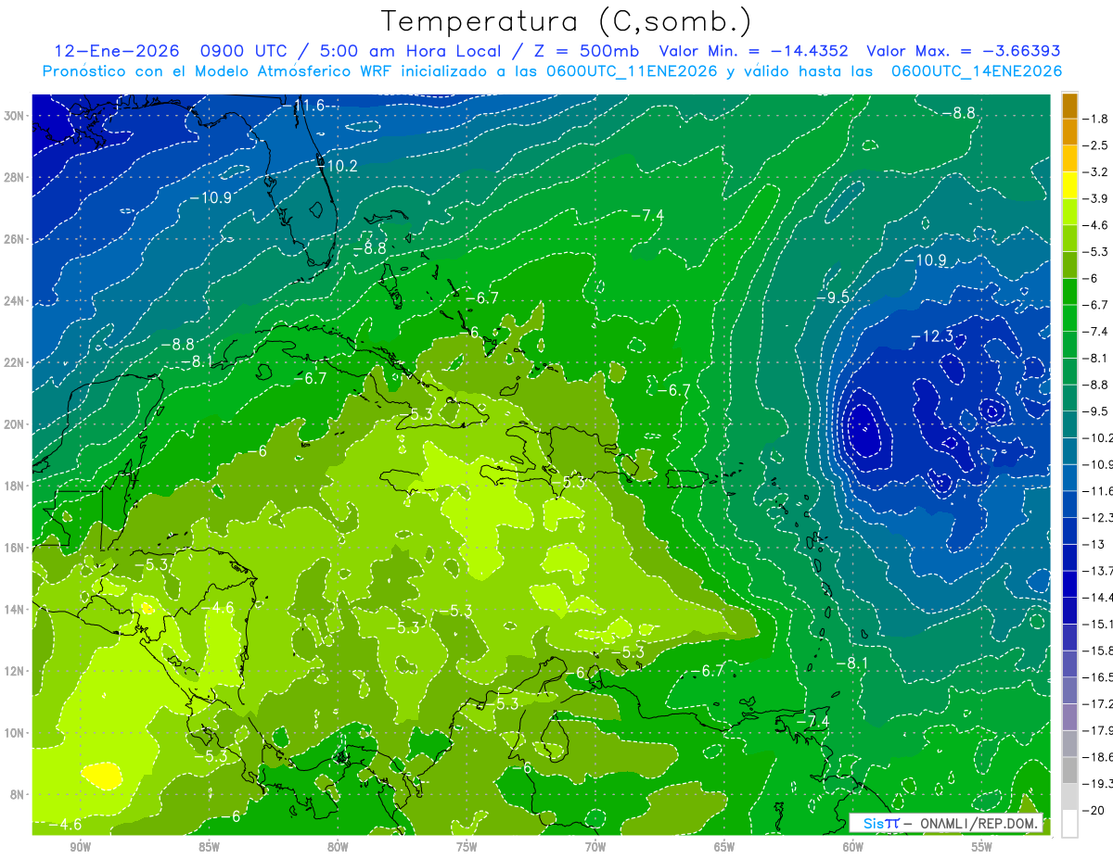The image size is (1113, 859).
Task: Click the dark blue swatch between -13.7 and -14.4
Action: (1069, 584)
